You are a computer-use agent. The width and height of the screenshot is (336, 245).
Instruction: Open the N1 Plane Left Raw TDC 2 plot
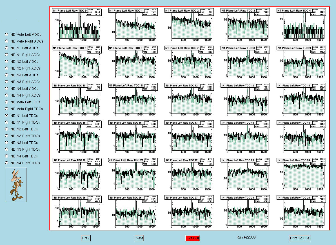189,24
